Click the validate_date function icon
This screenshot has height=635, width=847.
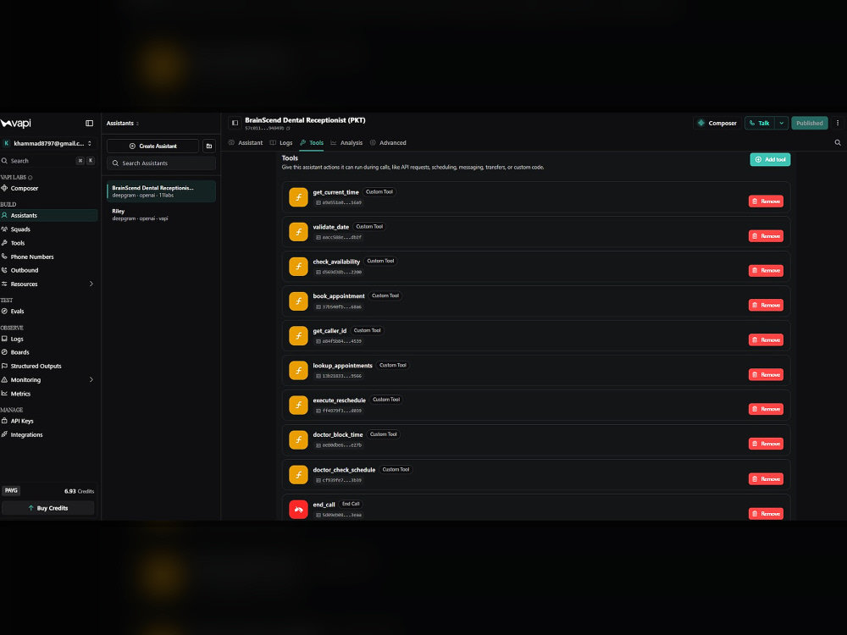[298, 232]
